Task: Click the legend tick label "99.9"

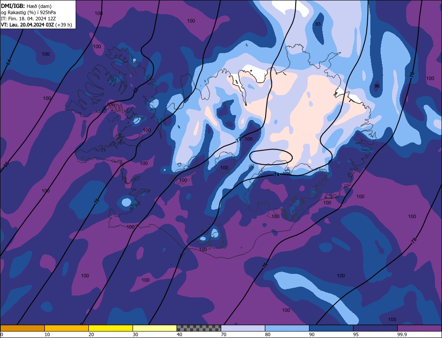Action: tap(401, 334)
